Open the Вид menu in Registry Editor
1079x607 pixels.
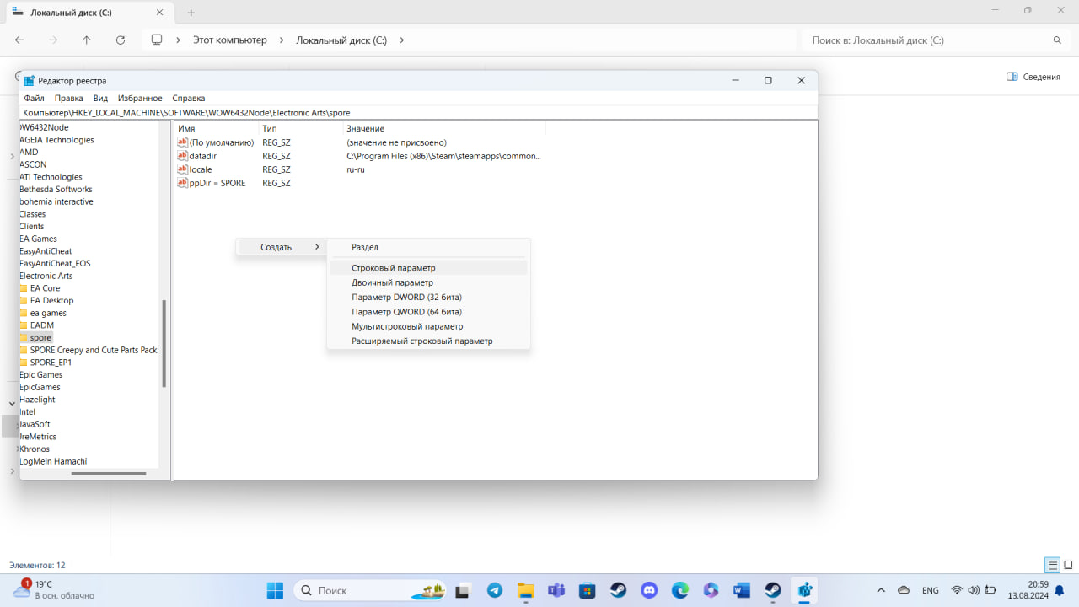(x=100, y=98)
